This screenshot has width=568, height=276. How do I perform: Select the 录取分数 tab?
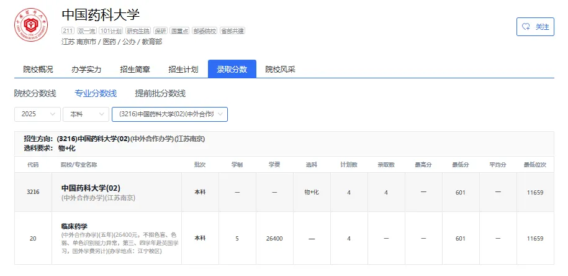point(232,69)
